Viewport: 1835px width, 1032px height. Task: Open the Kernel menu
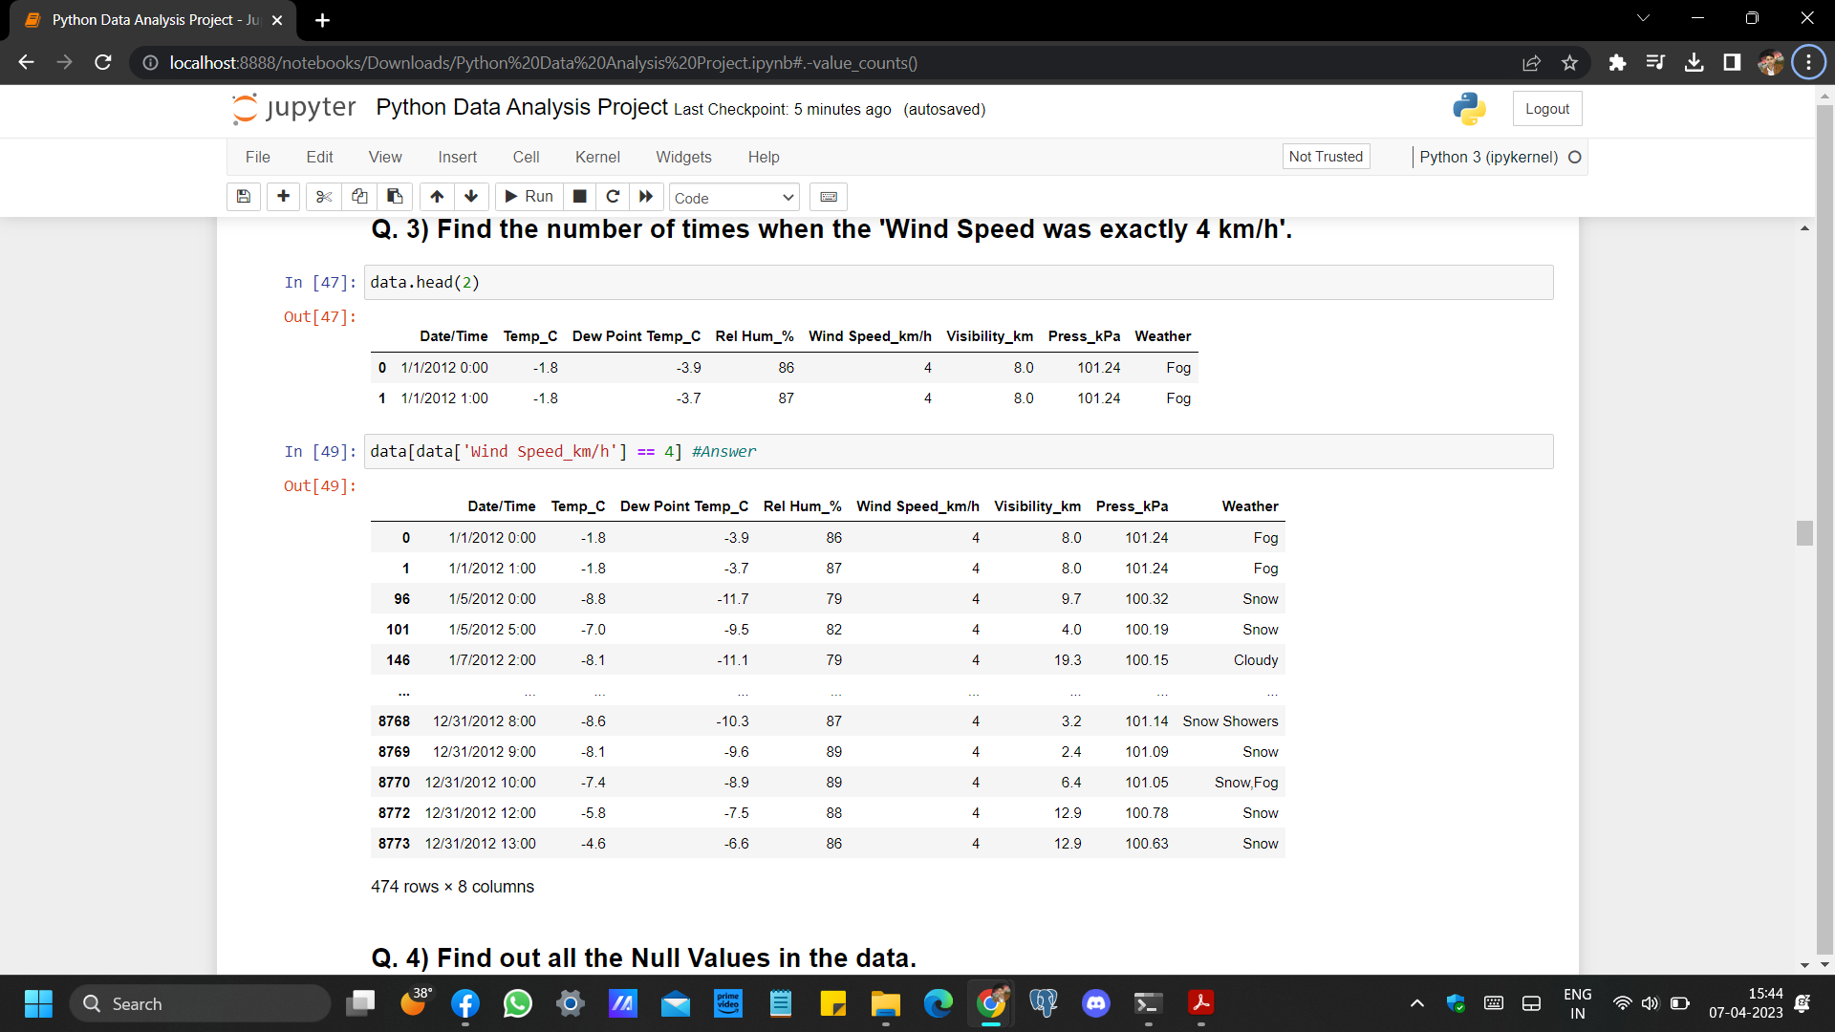[596, 157]
